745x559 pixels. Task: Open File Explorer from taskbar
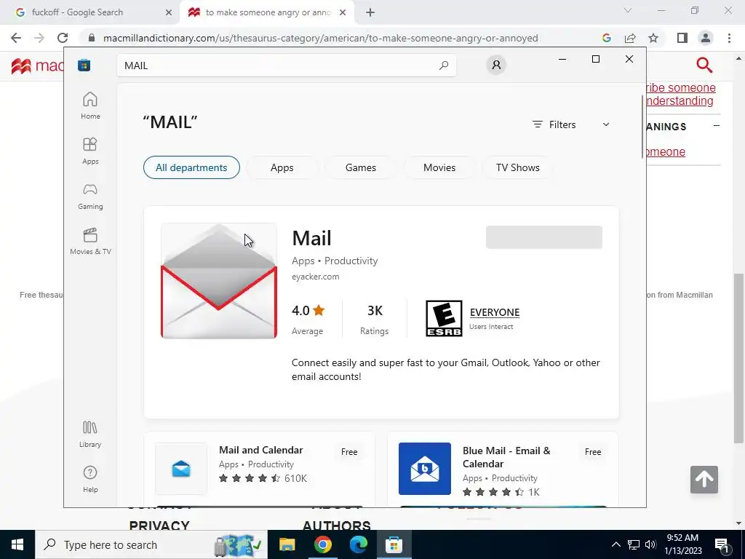pos(287,544)
